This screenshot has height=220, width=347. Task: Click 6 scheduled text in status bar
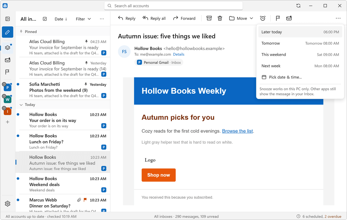pyautogui.click(x=313, y=217)
